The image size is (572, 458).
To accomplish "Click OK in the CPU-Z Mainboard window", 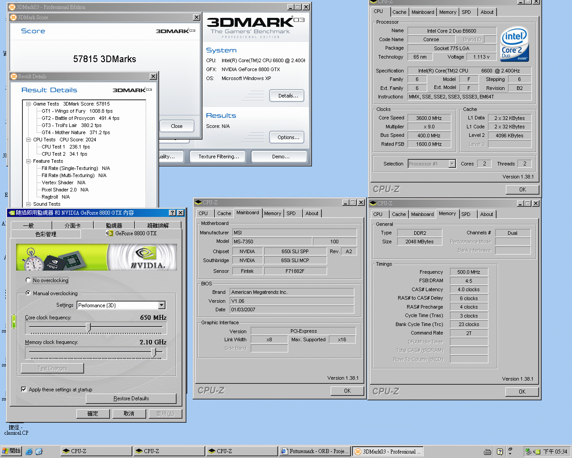I will [x=347, y=391].
